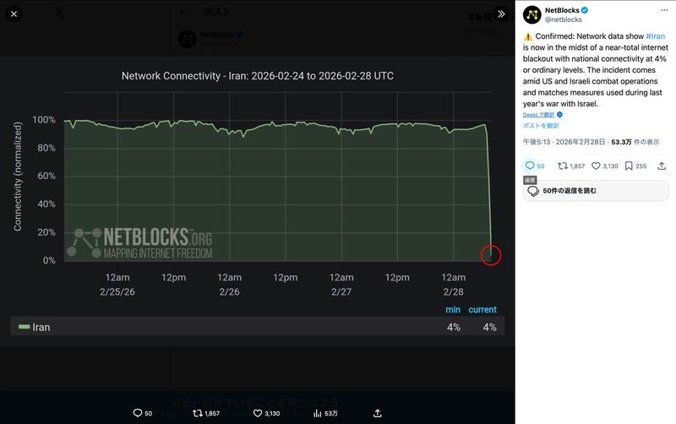Reply using the sidebar comment icon
Viewport: 676px width, 424px height.
click(531, 166)
